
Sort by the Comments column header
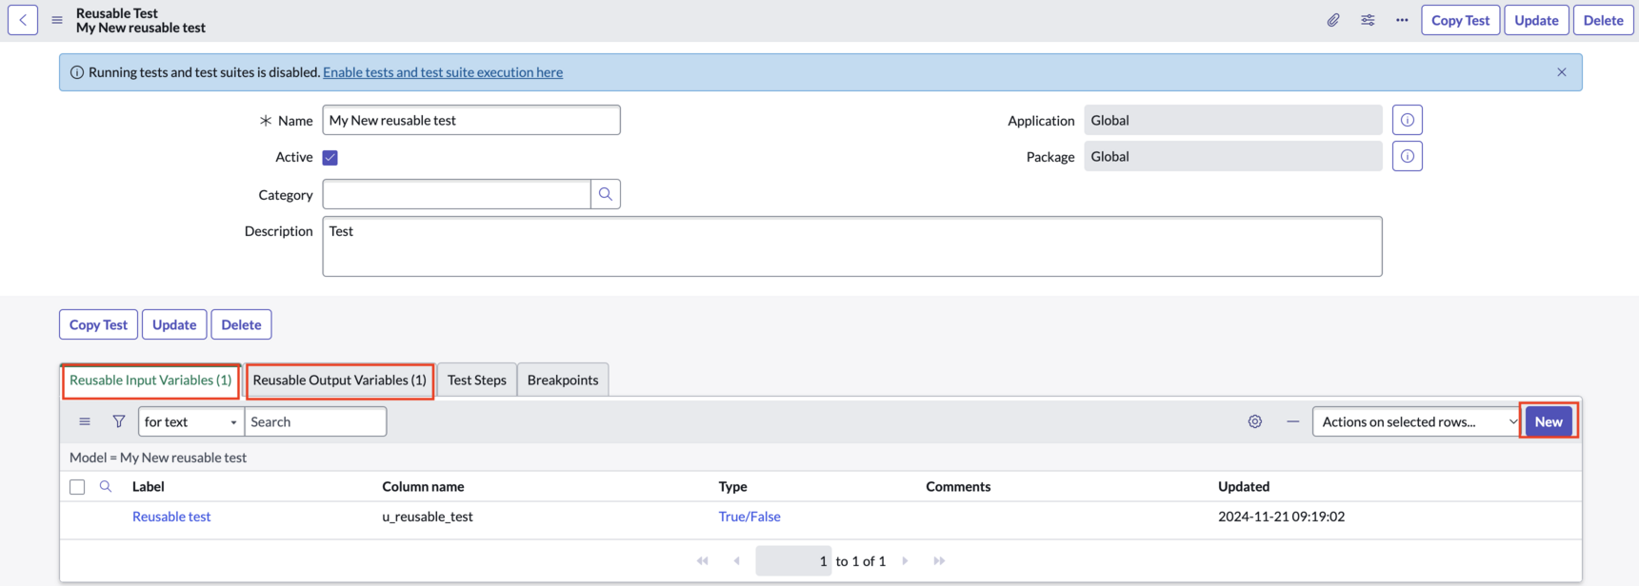958,486
